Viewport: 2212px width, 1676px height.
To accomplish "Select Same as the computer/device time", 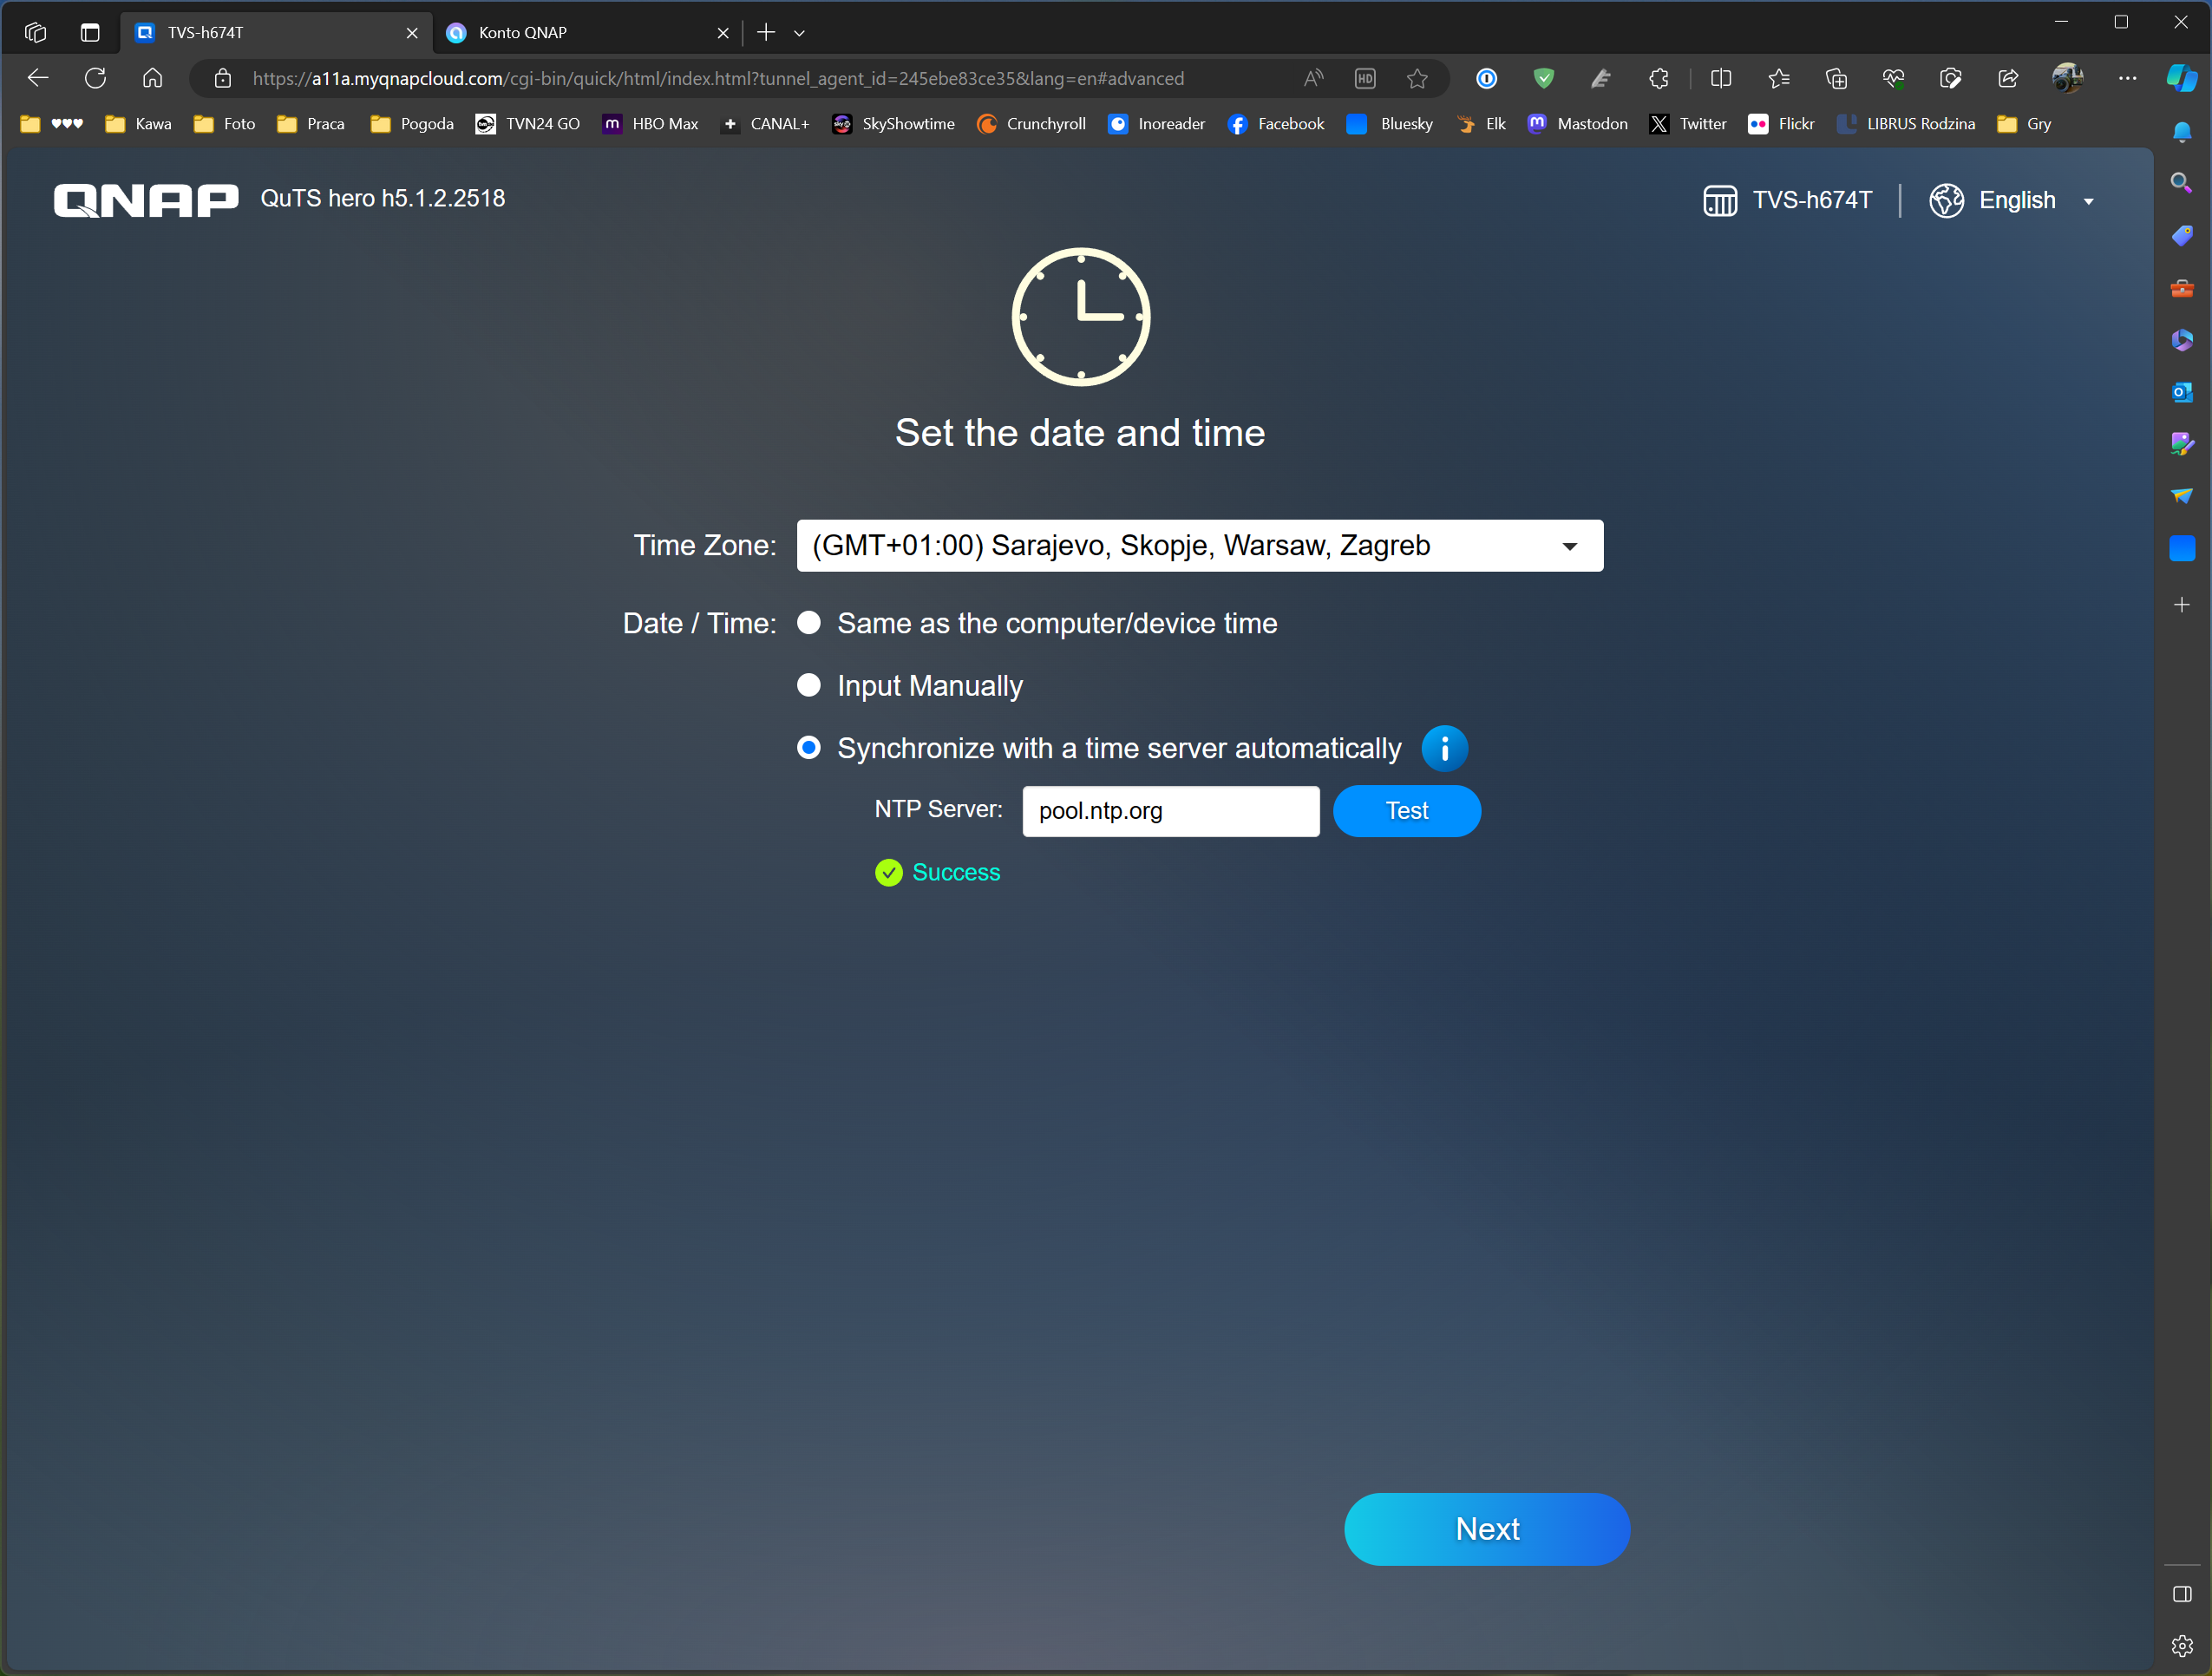I will tap(809, 623).
